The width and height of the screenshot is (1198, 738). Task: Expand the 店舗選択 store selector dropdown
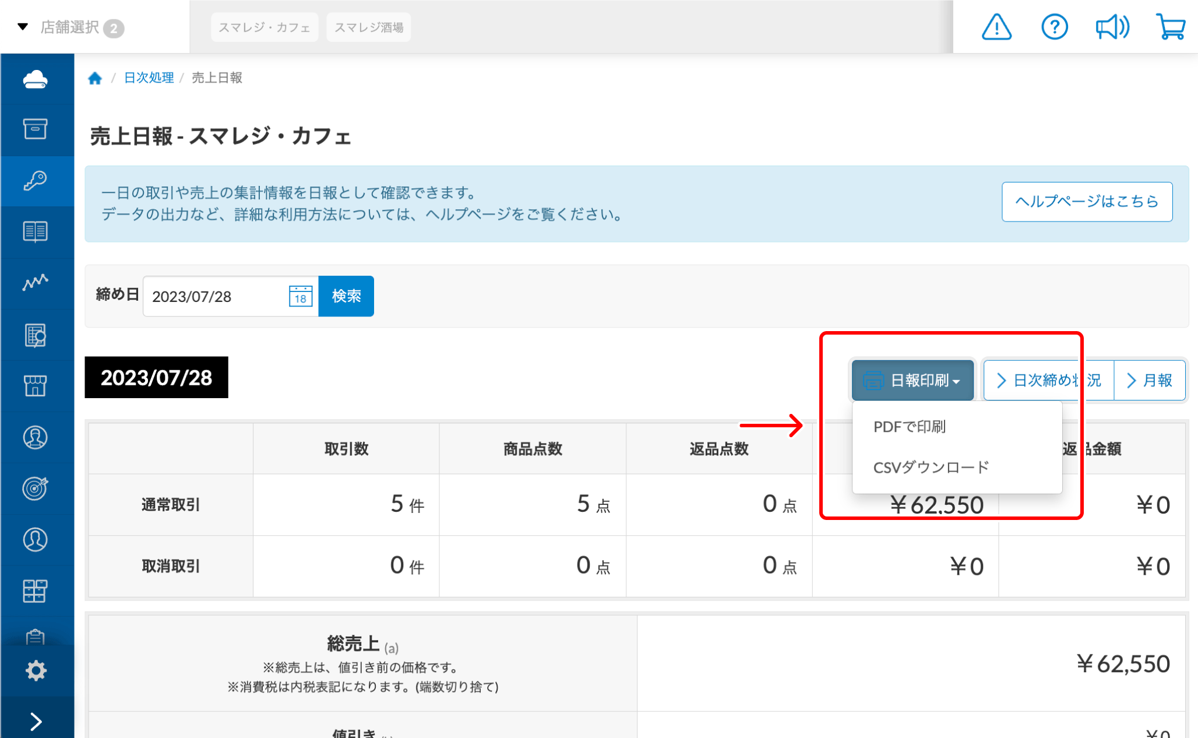coord(70,27)
